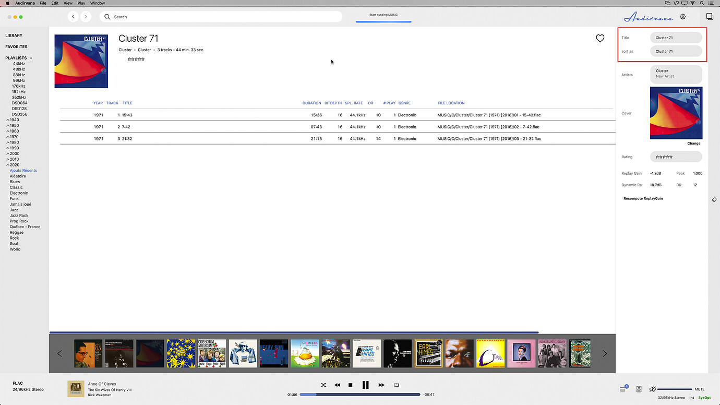Open the Play menu
The image size is (720, 405).
(81, 3)
